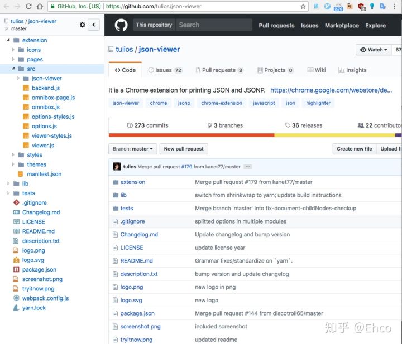Collapse the Octotree sidebar with arrow button
The width and height of the screenshot is (402, 344).
click(94, 25)
